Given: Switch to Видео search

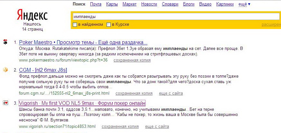Looking at the screenshot, I should pyautogui.click(x=205, y=4).
